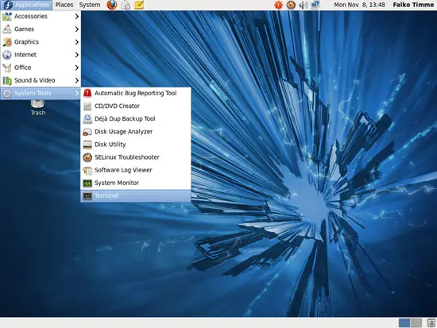Select Terminal from System Tools
The height and width of the screenshot is (328, 437).
(136, 196)
